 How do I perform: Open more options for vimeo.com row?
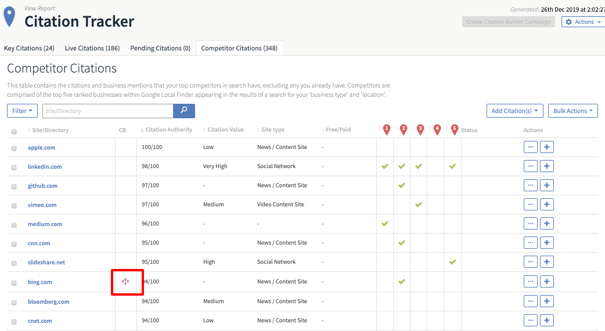pos(531,204)
